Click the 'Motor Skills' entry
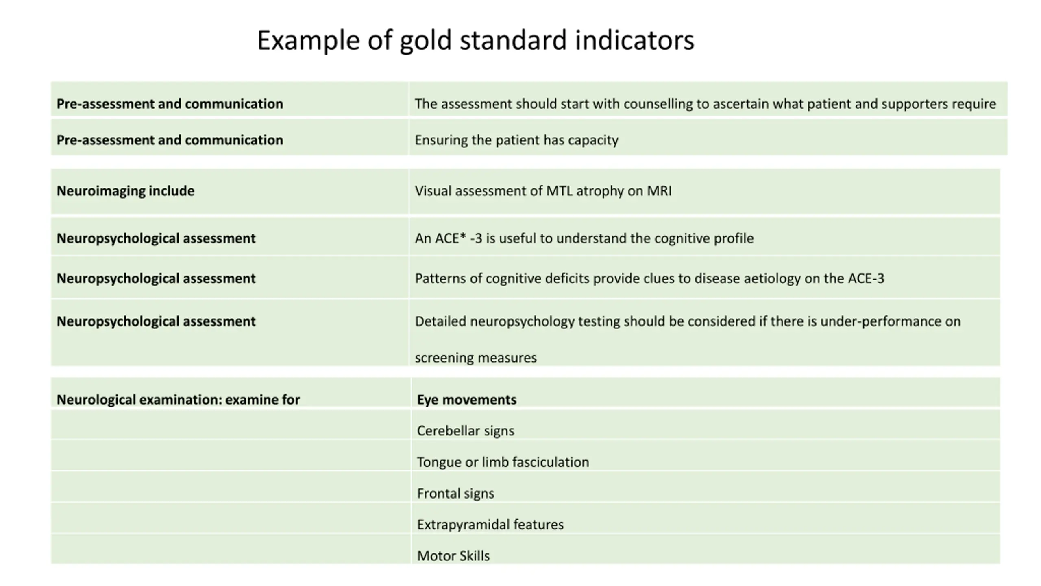The height and width of the screenshot is (586, 1041). (453, 556)
